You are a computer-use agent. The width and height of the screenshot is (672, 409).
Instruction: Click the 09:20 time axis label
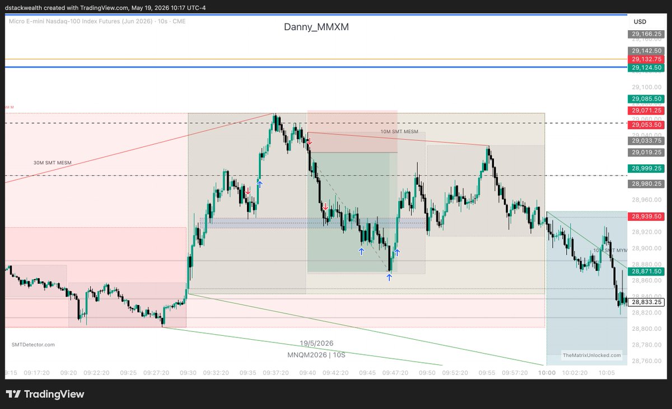coord(68,372)
